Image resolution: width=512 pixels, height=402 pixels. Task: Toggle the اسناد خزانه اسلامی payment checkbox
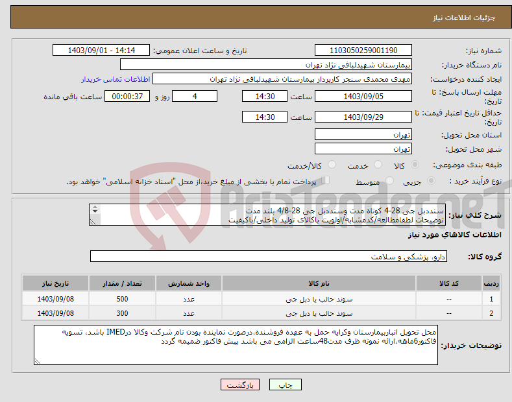[x=326, y=180]
